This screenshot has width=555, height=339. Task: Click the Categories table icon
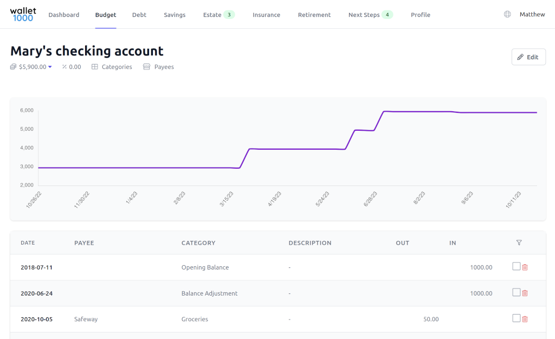94,67
